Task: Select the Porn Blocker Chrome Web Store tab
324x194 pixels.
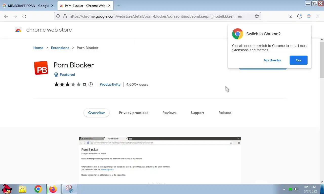Action: coord(85,6)
